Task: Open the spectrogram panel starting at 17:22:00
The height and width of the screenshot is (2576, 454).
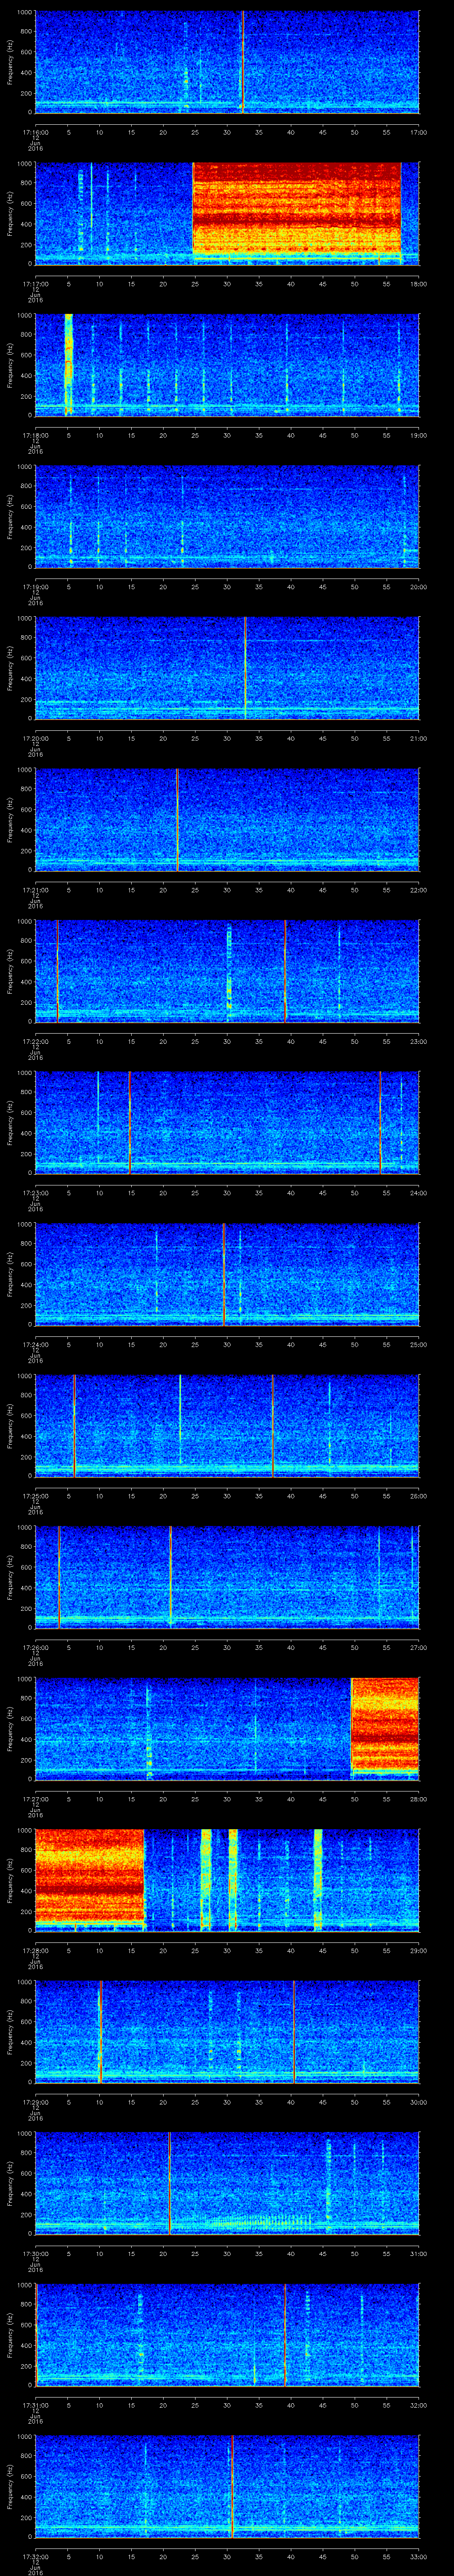Action: click(227, 971)
